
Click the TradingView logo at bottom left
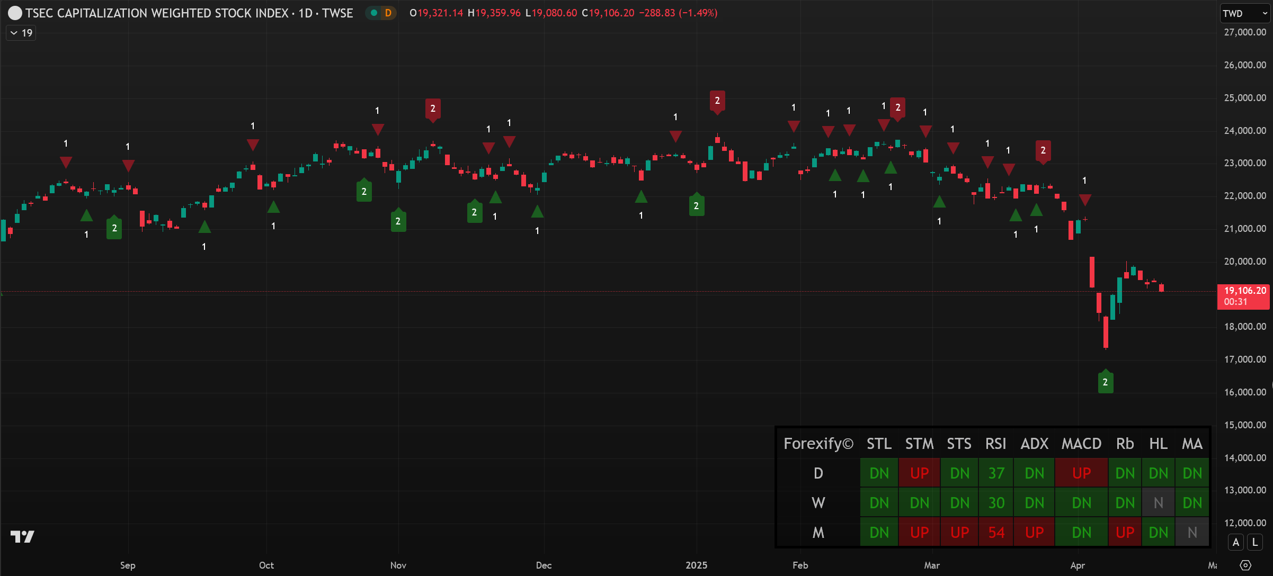[x=22, y=536]
